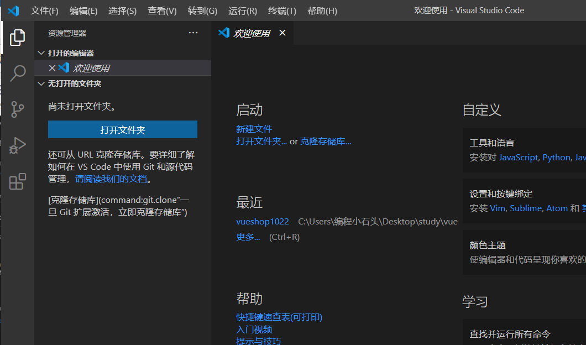Open the 转到(G) menu
The height and width of the screenshot is (345, 586).
(x=202, y=11)
